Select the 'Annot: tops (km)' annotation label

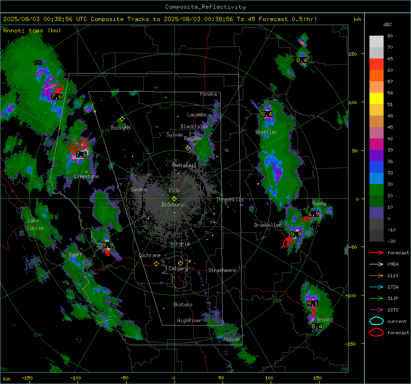32,31
